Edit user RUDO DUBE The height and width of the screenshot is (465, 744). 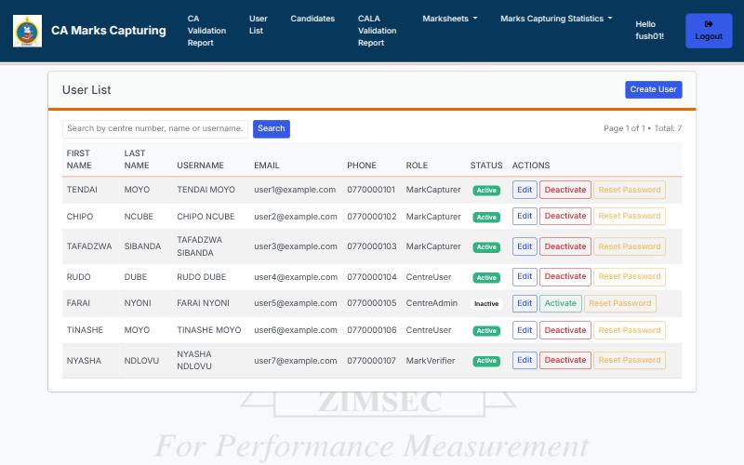(525, 276)
